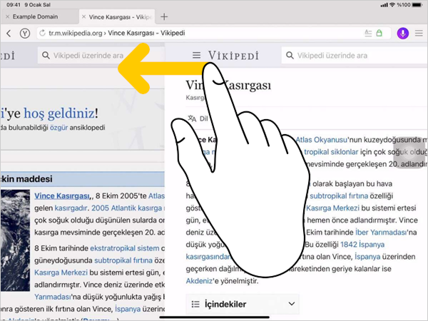Click the new tab plus button
Screen dimensions: 428x321
(x=164, y=16)
